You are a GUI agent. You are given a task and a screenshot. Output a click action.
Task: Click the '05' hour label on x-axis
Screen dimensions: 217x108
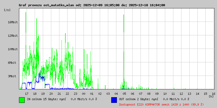(124, 94)
